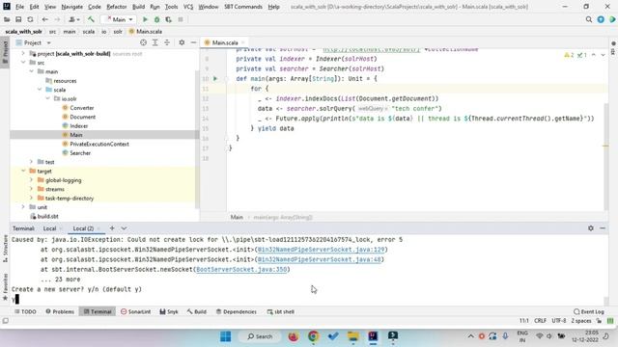
Task: Navigate back with the left arrow icon
Action: point(45,19)
